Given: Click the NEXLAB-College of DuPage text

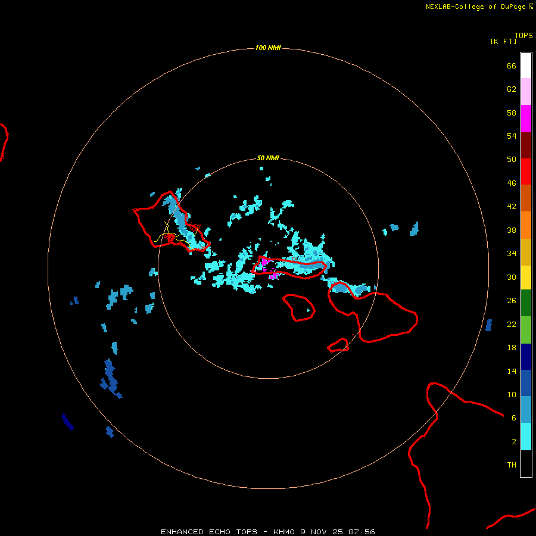Looking at the screenshot, I should (x=475, y=7).
